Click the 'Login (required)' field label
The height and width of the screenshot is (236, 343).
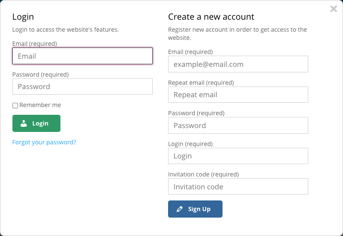(x=190, y=144)
